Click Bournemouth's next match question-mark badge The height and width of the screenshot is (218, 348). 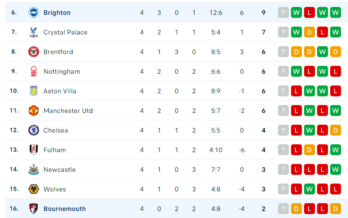[x=283, y=209]
